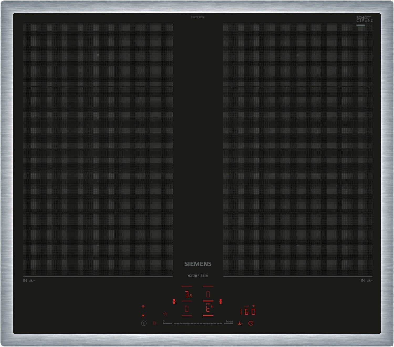This screenshot has height=347, width=394.
Task: Set power slider to 0
Action: click(x=167, y=323)
